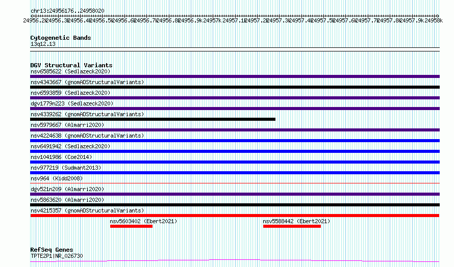Click nsv5863620 (Almarri2020) variant label
The image size is (454, 267).
[67, 200]
